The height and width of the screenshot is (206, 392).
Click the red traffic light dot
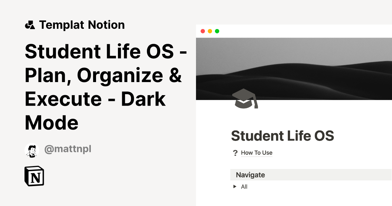(203, 31)
